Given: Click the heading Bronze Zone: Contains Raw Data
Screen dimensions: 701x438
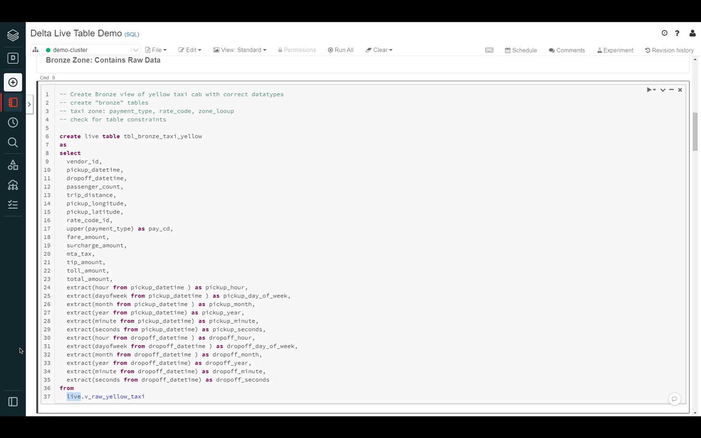Looking at the screenshot, I should (103, 60).
